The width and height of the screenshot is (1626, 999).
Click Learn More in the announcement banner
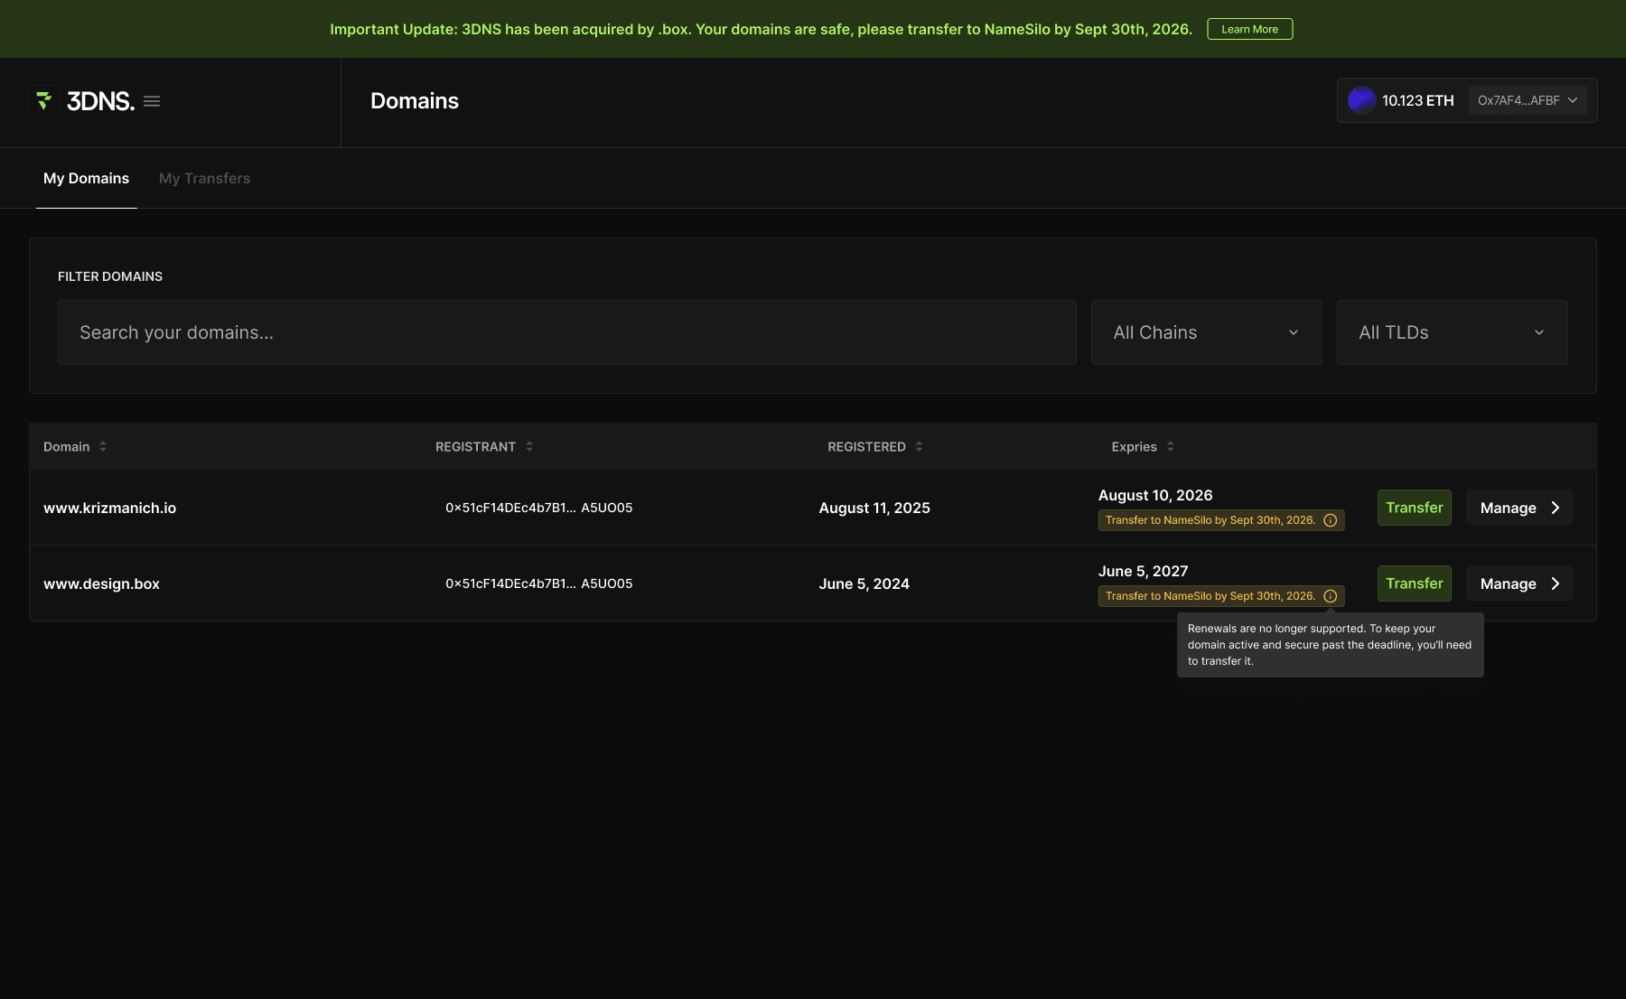(1249, 29)
